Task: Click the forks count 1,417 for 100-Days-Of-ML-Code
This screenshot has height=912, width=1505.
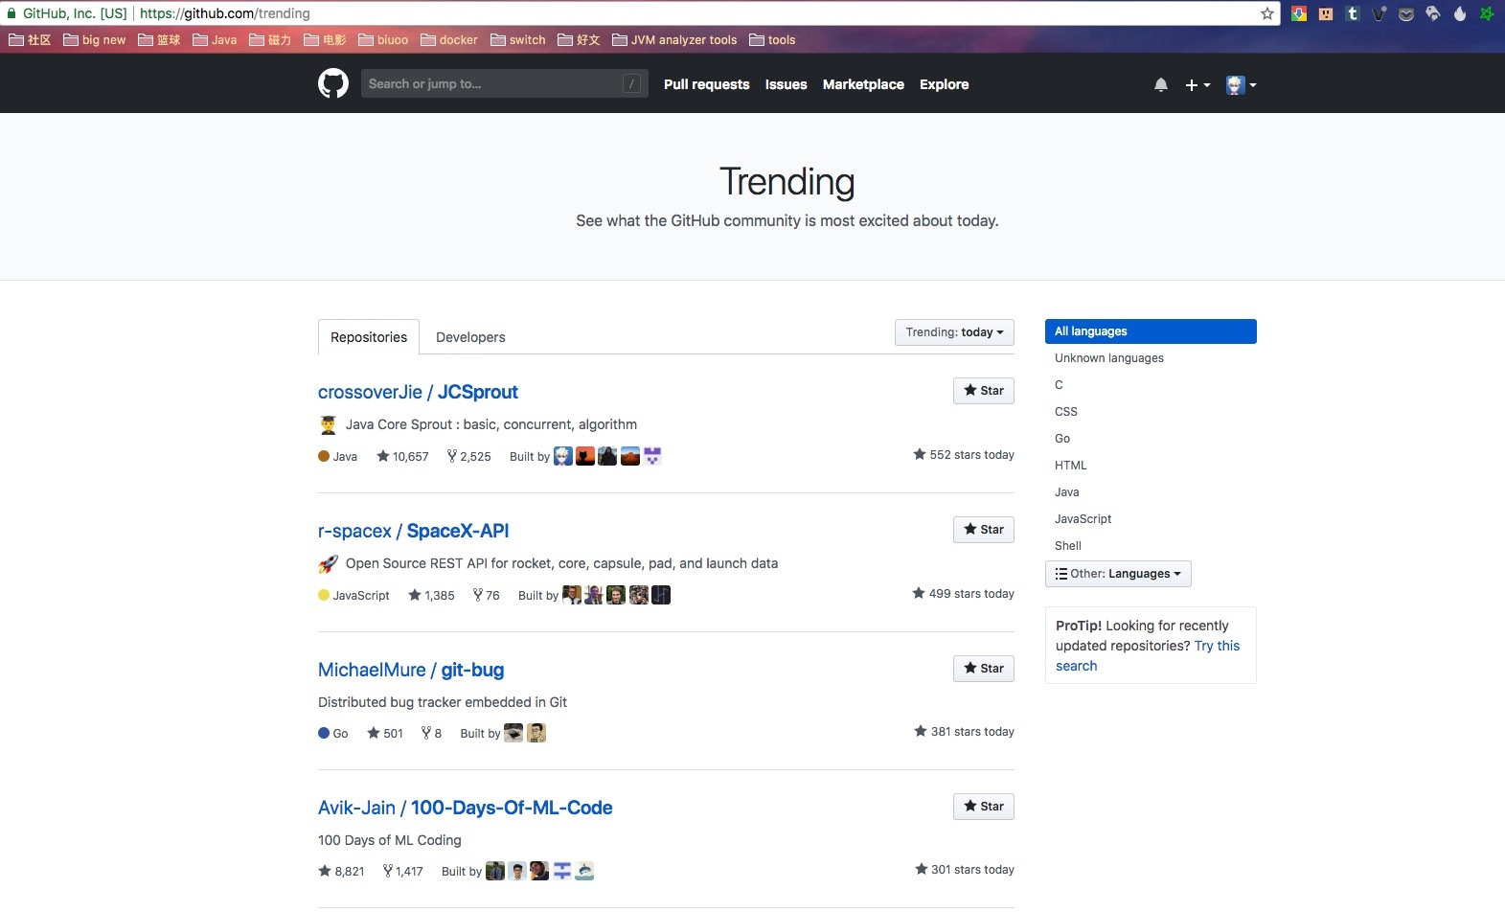Action: pyautogui.click(x=403, y=872)
